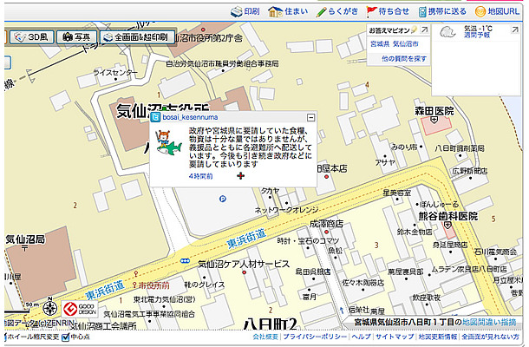The height and width of the screenshot is (347, 529).
Task: Toggle the 中心点 checkbox
Action: click(x=66, y=337)
